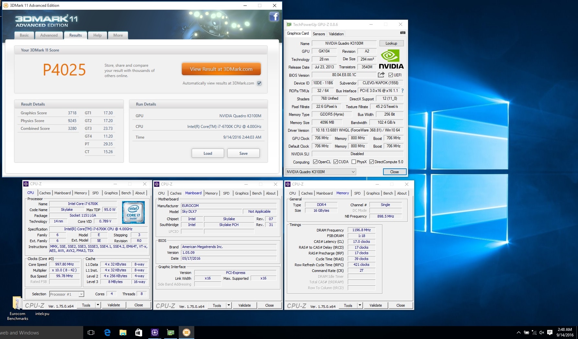
Task: Toggle the PhysX checkbox in GPU-Z
Action: (354, 162)
